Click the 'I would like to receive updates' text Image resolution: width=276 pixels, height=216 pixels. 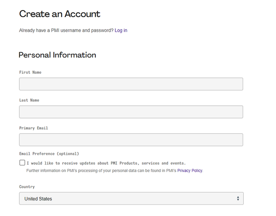[x=106, y=163]
